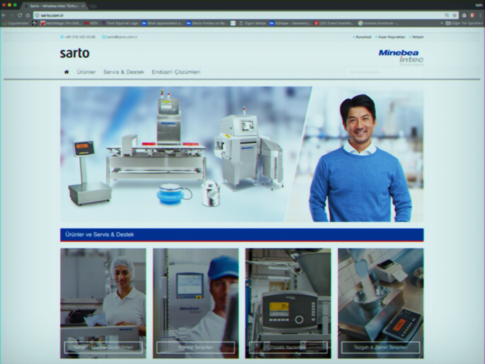Open the Denis Fontes bookmark
This screenshot has width=485, height=364.
207,23
